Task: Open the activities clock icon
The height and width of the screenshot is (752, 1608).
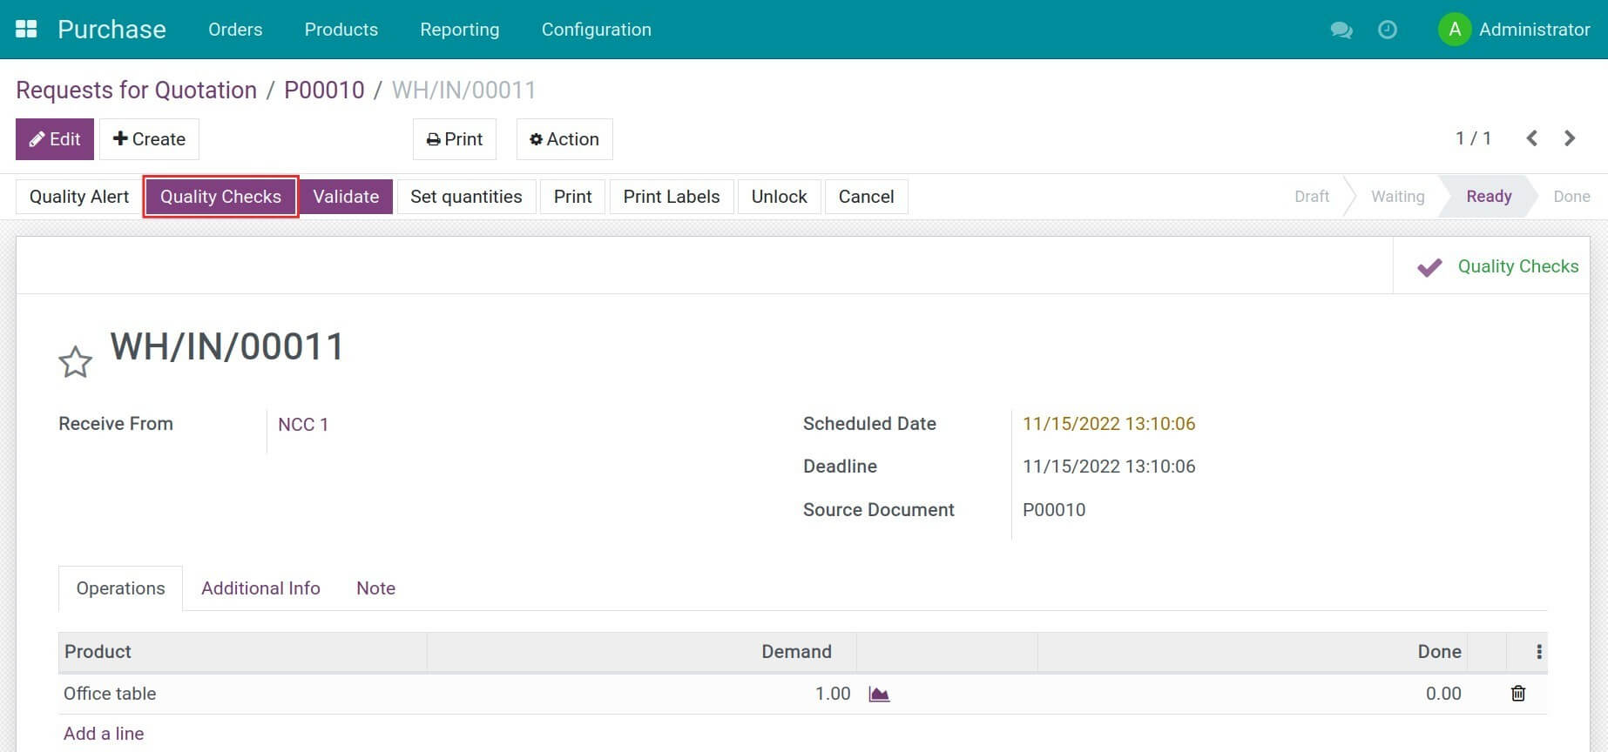Action: pyautogui.click(x=1387, y=30)
